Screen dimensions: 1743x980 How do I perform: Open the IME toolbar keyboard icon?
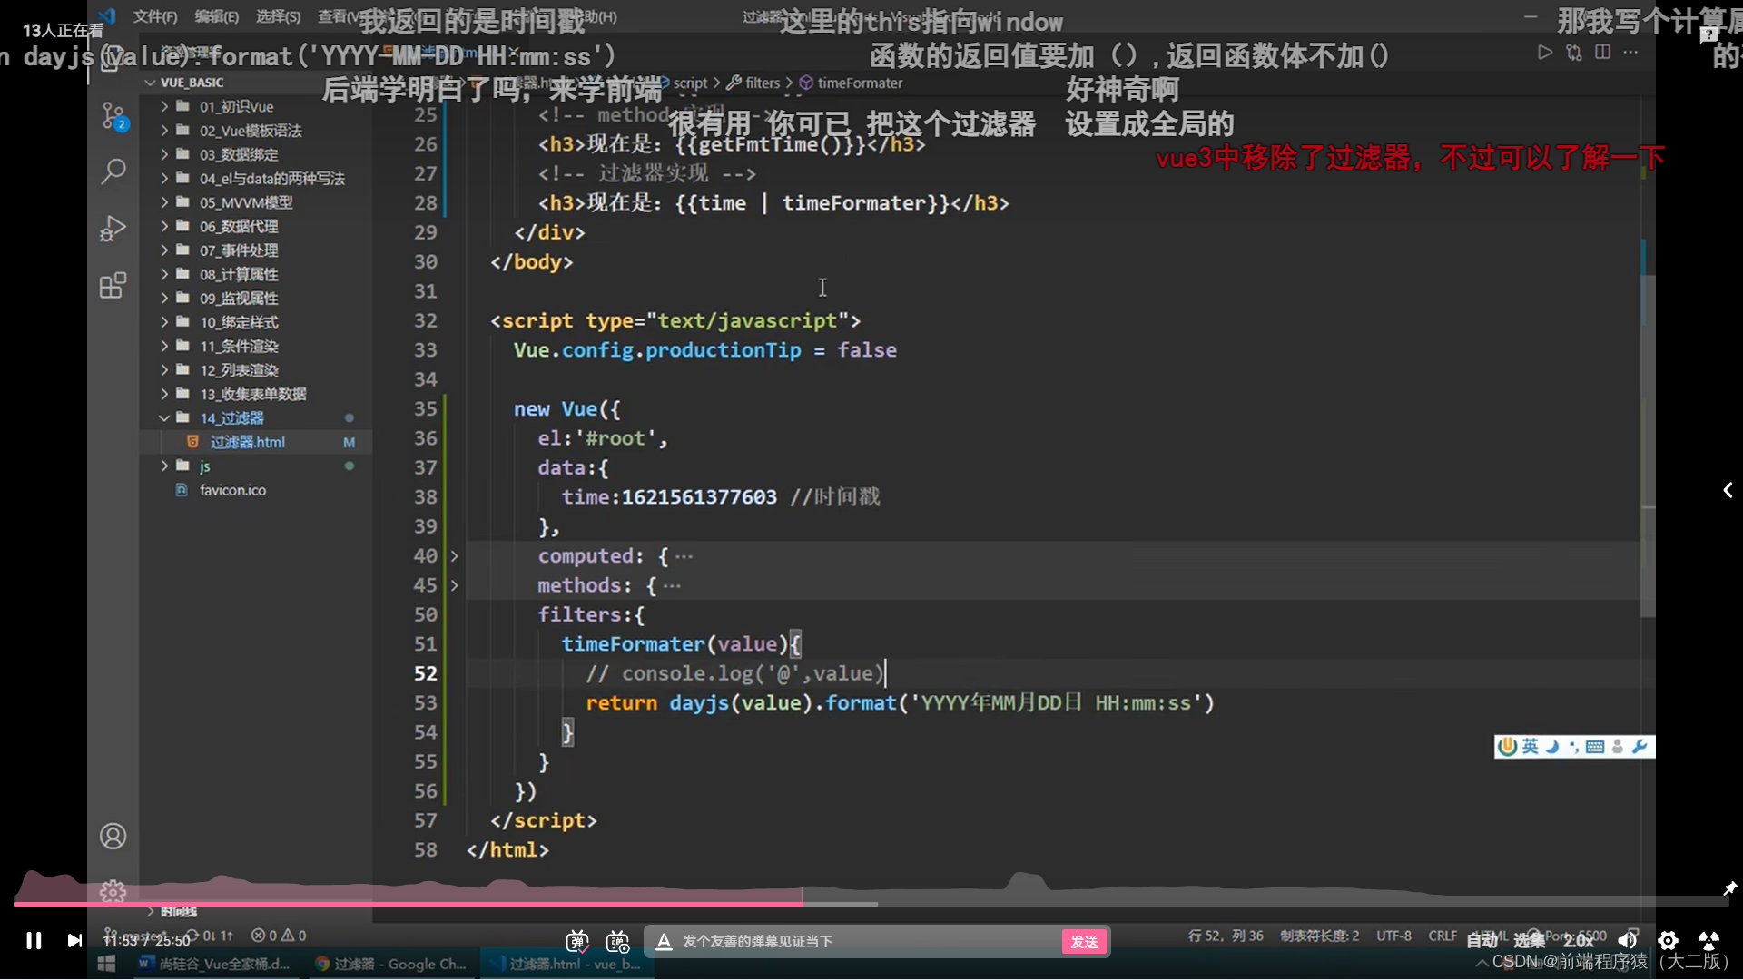click(x=1595, y=747)
